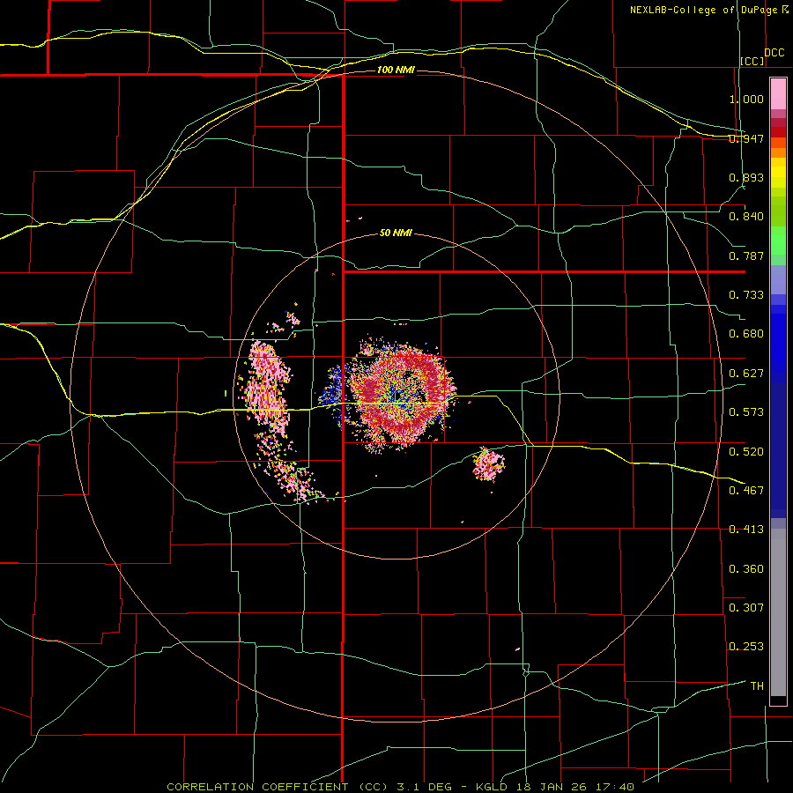Click the 0.307 scale value

tap(746, 608)
